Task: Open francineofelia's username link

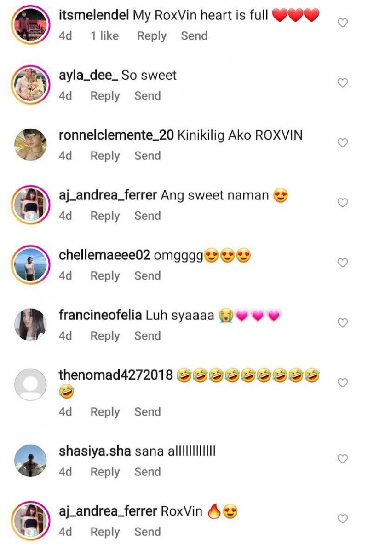Action: pyautogui.click(x=100, y=315)
